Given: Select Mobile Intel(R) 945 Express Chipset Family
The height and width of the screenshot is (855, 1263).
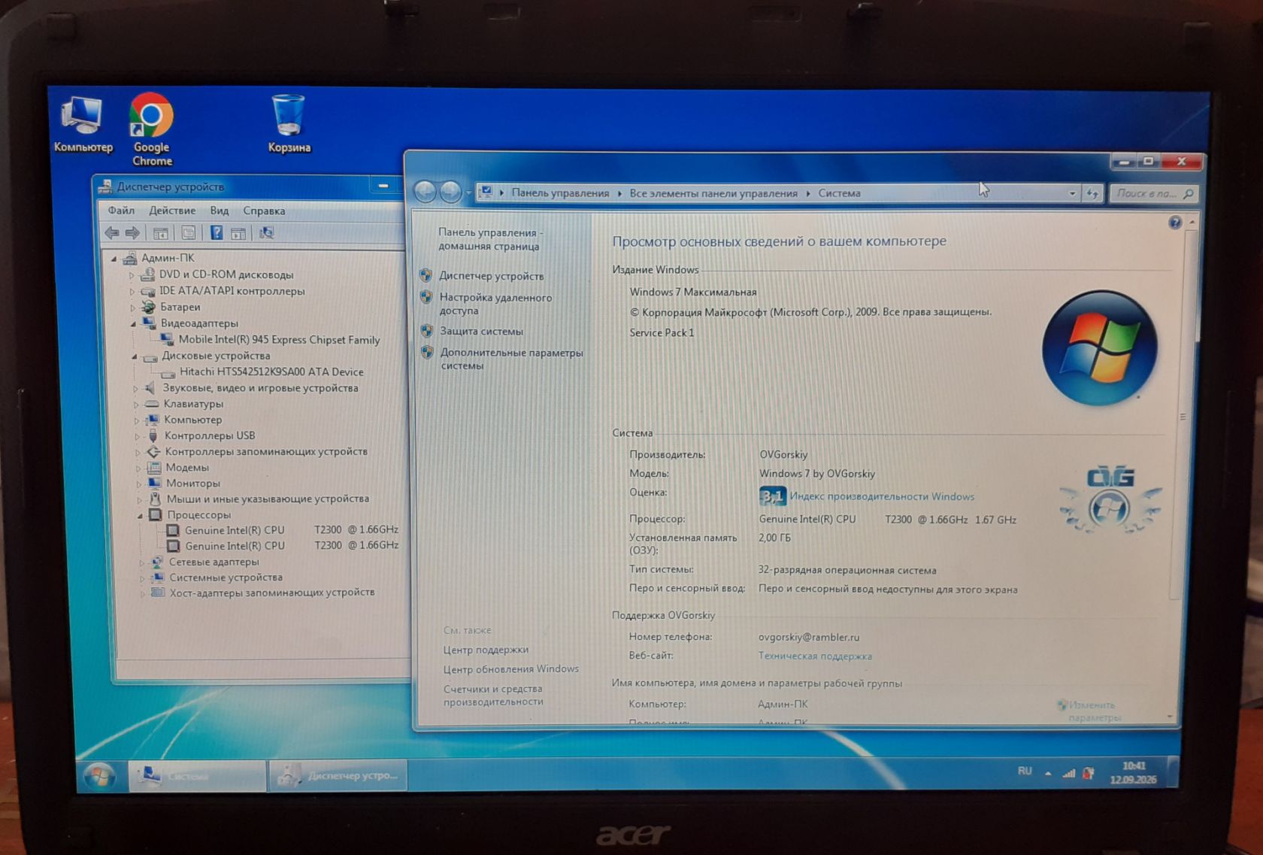Looking at the screenshot, I should (279, 340).
